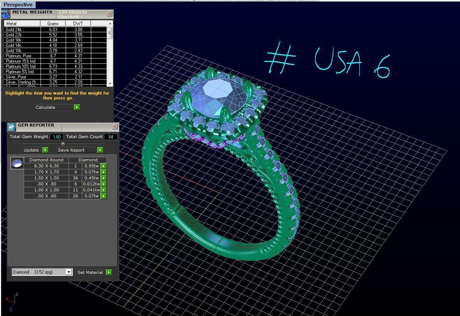Click the 0.45tw weight cell

(91, 178)
